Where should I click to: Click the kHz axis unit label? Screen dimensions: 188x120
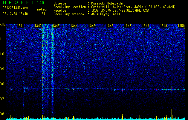pos(3,24)
